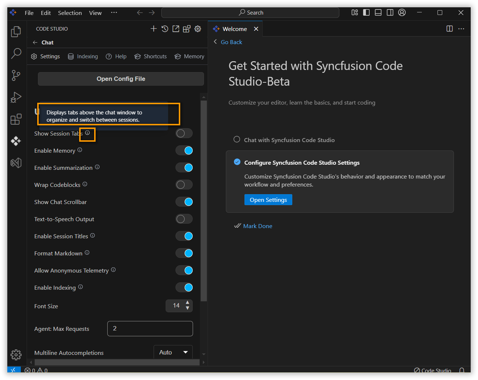Switch to the Memory tab
Image resolution: width=478 pixels, height=380 pixels.
pyautogui.click(x=189, y=56)
